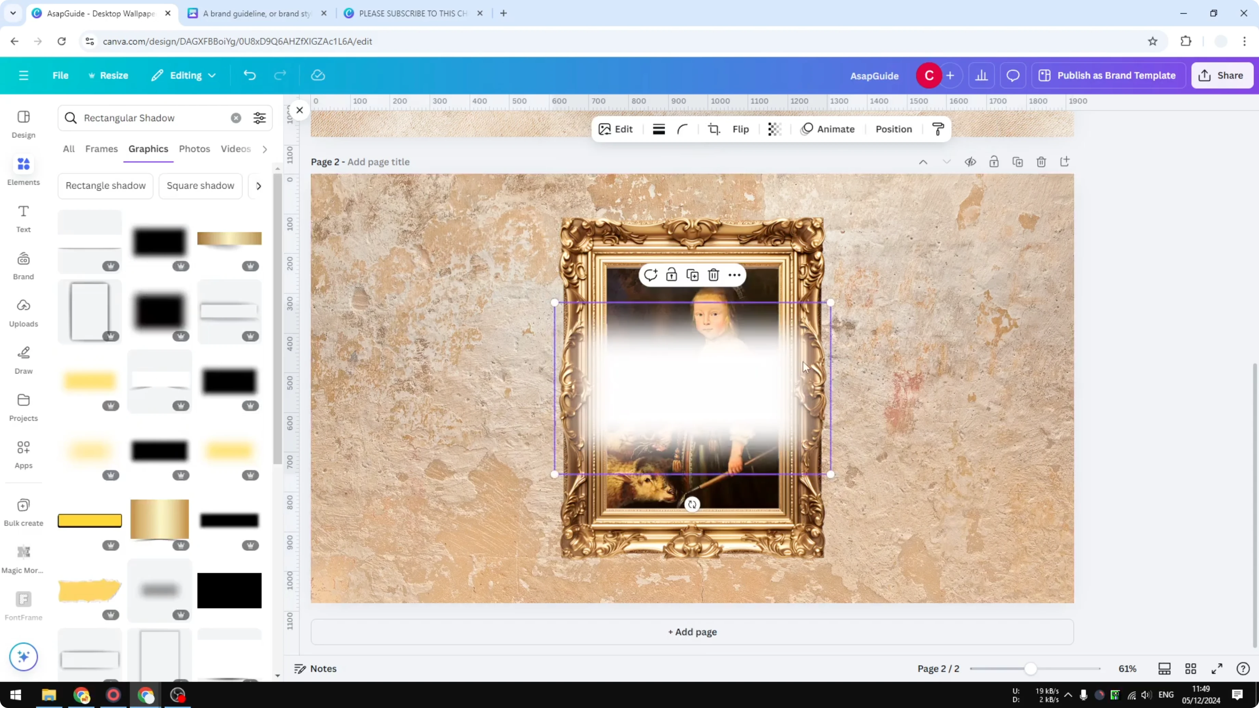The width and height of the screenshot is (1259, 708).
Task: Adjust the zoom level slider
Action: [x=1030, y=669]
